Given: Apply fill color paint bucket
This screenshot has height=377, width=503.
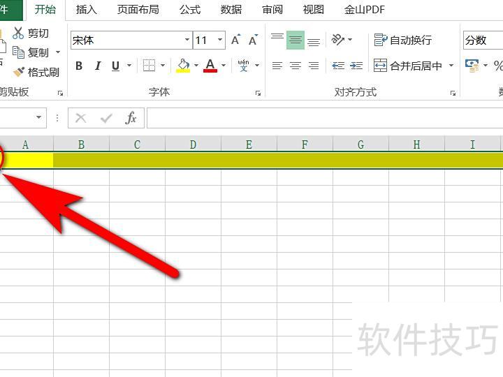Looking at the screenshot, I should [x=183, y=66].
